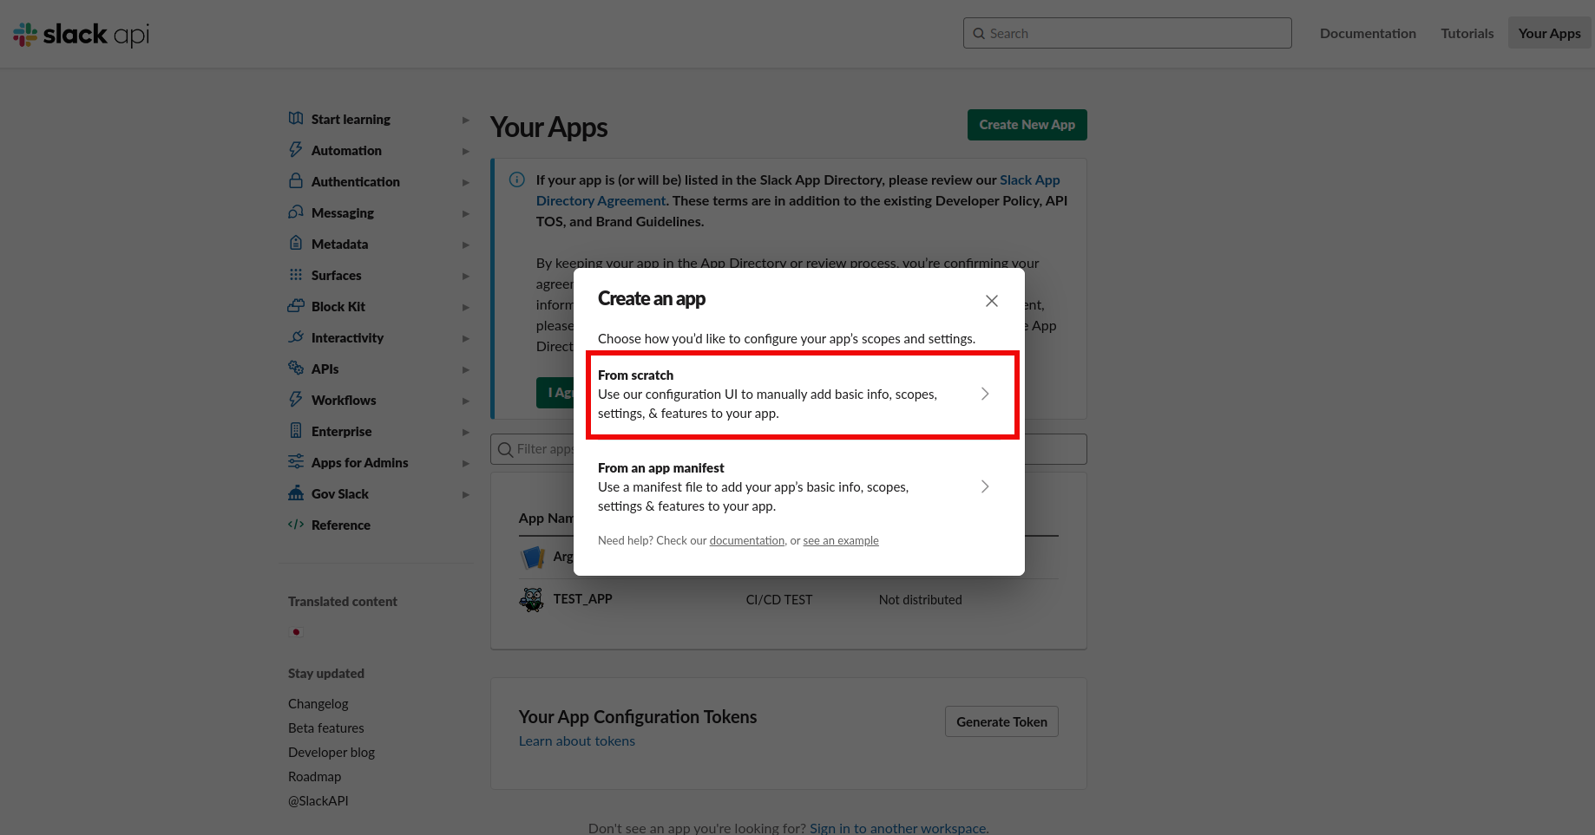This screenshot has height=835, width=1595.
Task: Choose From an app manifest option
Action: [x=799, y=486]
